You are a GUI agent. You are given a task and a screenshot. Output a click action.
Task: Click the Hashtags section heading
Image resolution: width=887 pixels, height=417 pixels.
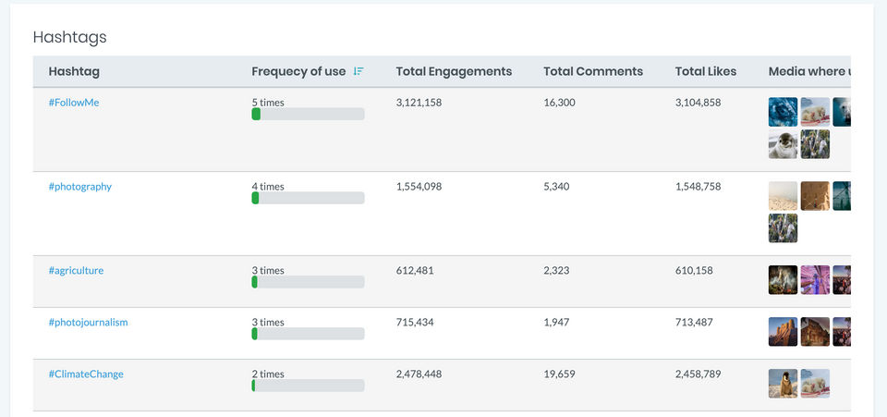(69, 37)
